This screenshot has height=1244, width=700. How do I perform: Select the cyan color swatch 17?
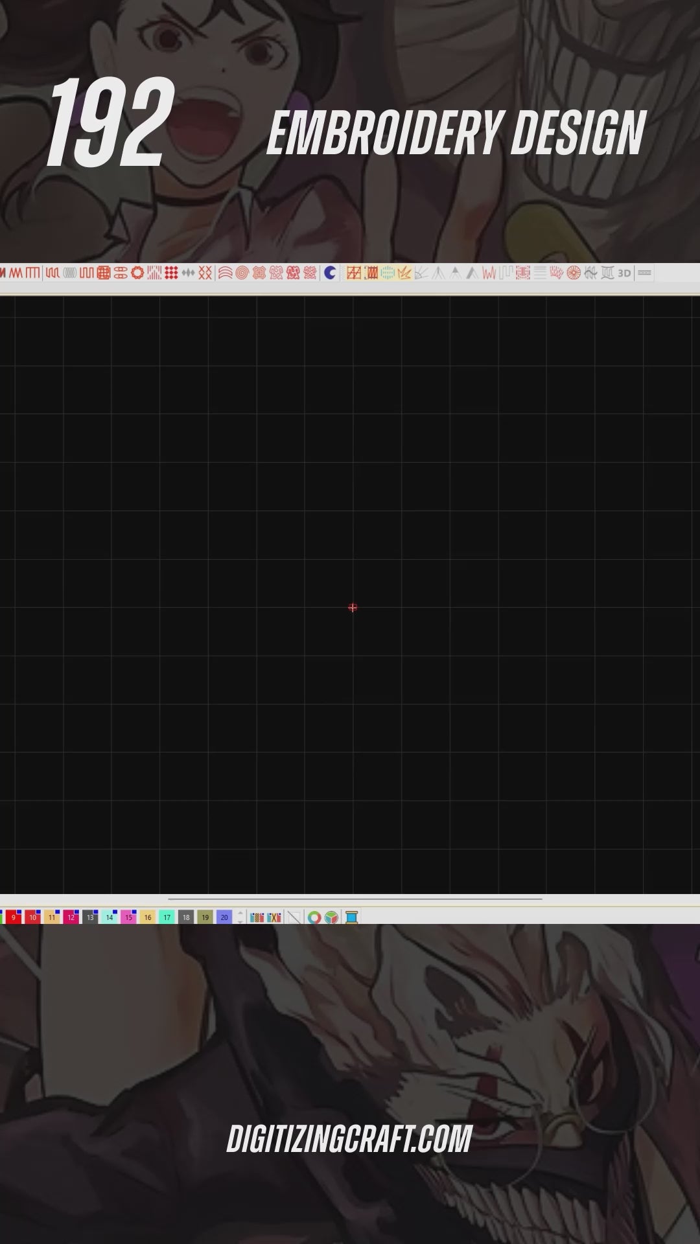(167, 917)
